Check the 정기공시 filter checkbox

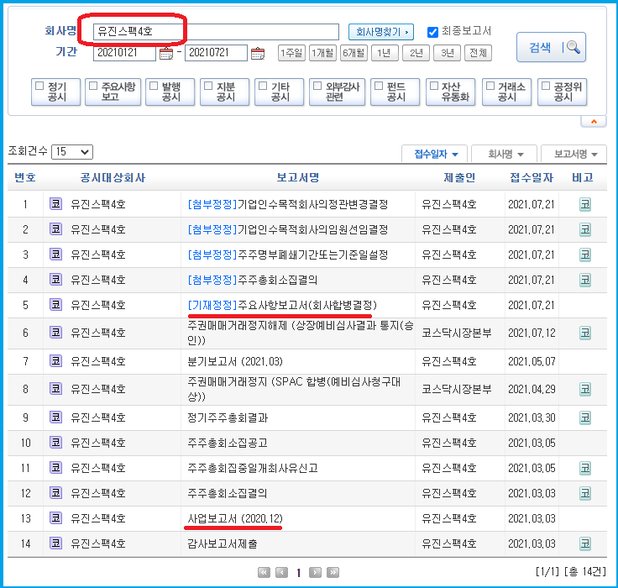tap(39, 86)
